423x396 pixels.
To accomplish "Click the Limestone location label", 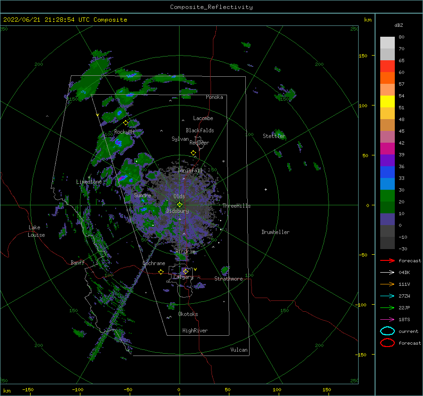I will pyautogui.click(x=89, y=182).
